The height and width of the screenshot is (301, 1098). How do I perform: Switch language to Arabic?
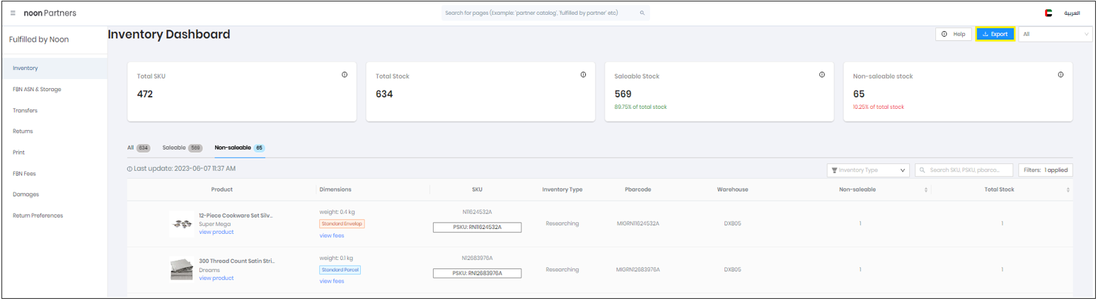click(x=1073, y=13)
